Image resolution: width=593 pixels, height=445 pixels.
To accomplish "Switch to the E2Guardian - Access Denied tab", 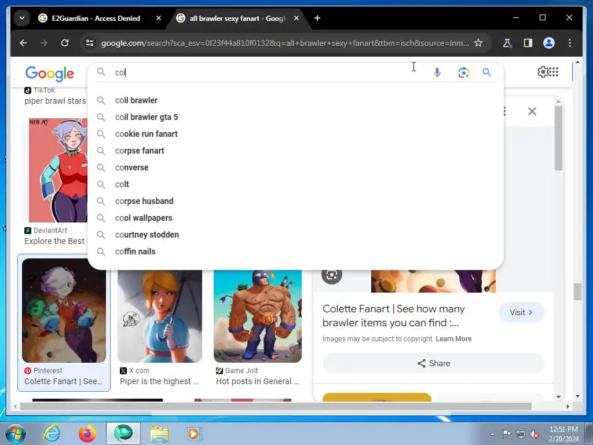I will coord(96,18).
